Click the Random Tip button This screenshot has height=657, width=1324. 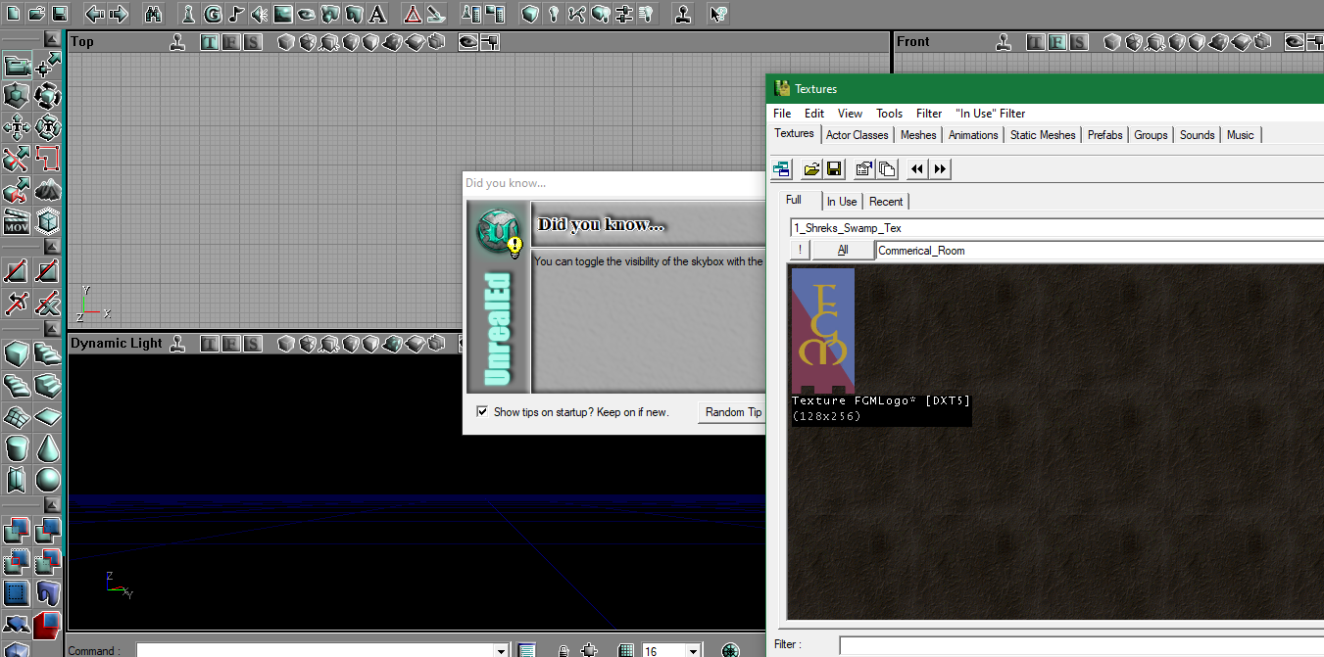tap(732, 412)
